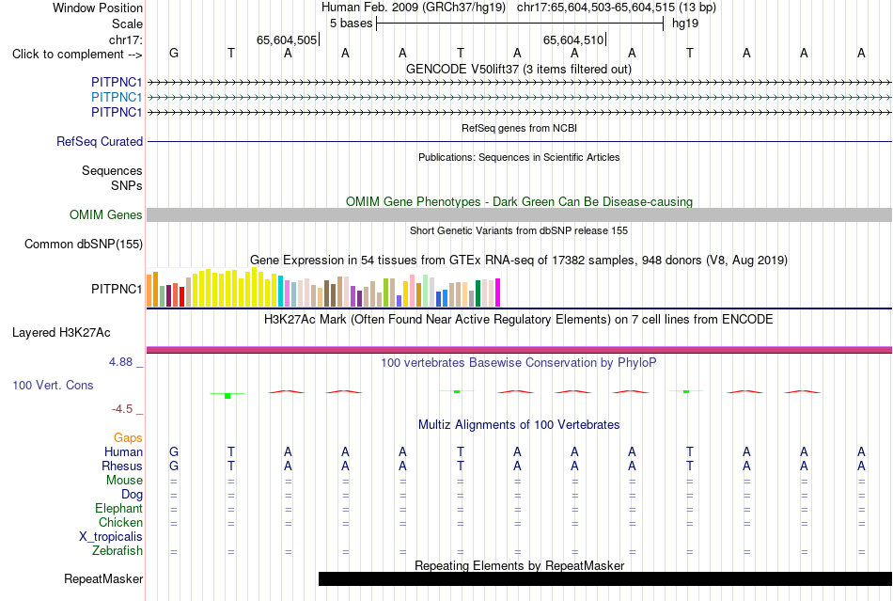Click the Human species label
Image resolution: width=893 pixels, height=601 pixels.
(123, 451)
